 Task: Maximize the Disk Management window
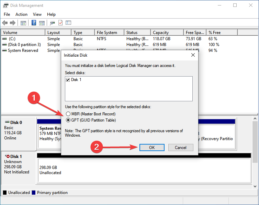pyautogui.click(x=235, y=5)
